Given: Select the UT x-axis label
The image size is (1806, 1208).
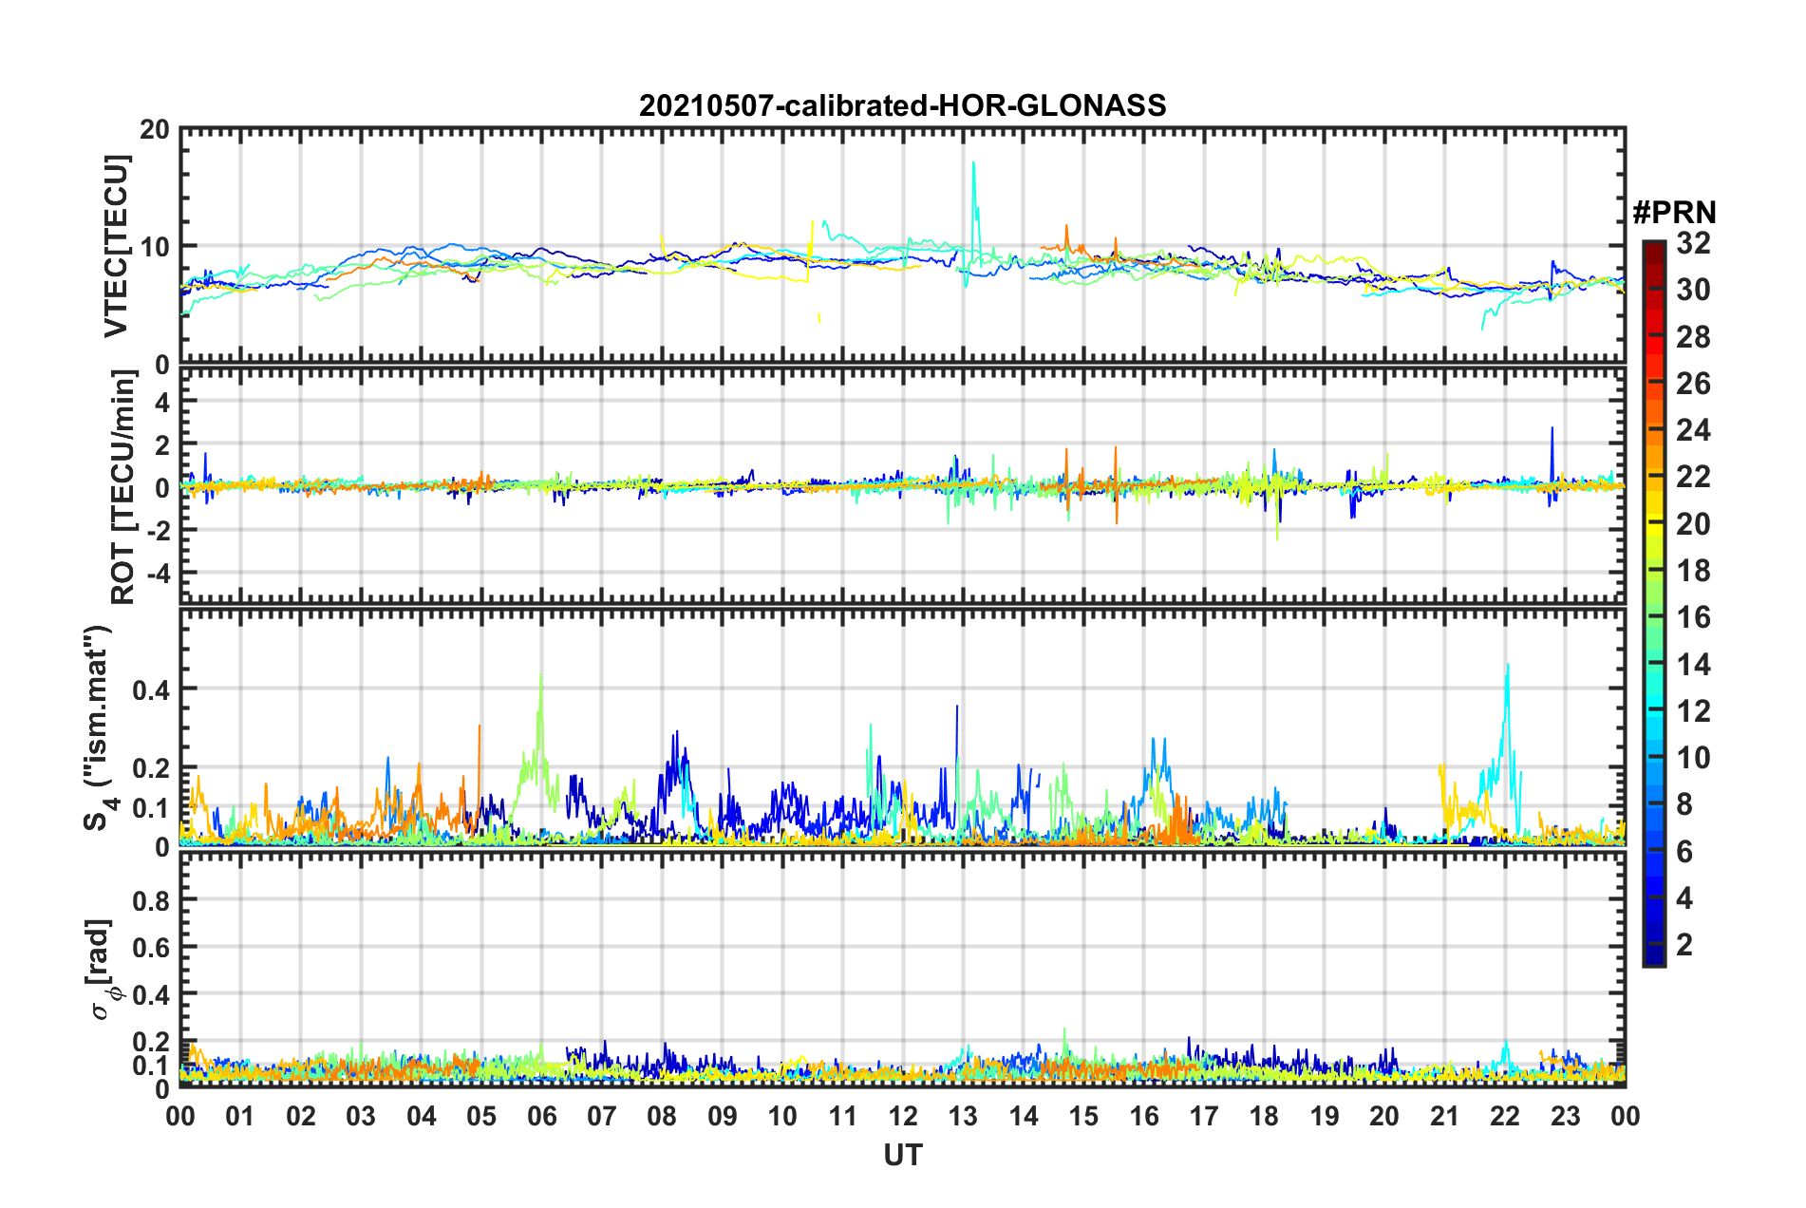Looking at the screenshot, I should pyautogui.click(x=902, y=1154).
